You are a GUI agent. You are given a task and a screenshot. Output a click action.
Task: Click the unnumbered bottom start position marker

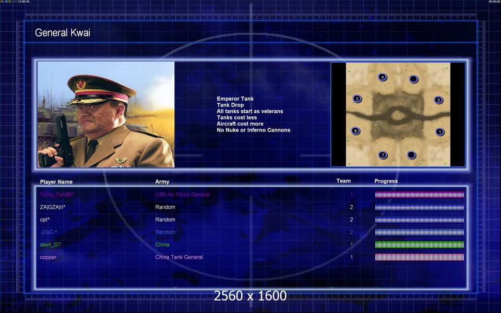point(412,155)
